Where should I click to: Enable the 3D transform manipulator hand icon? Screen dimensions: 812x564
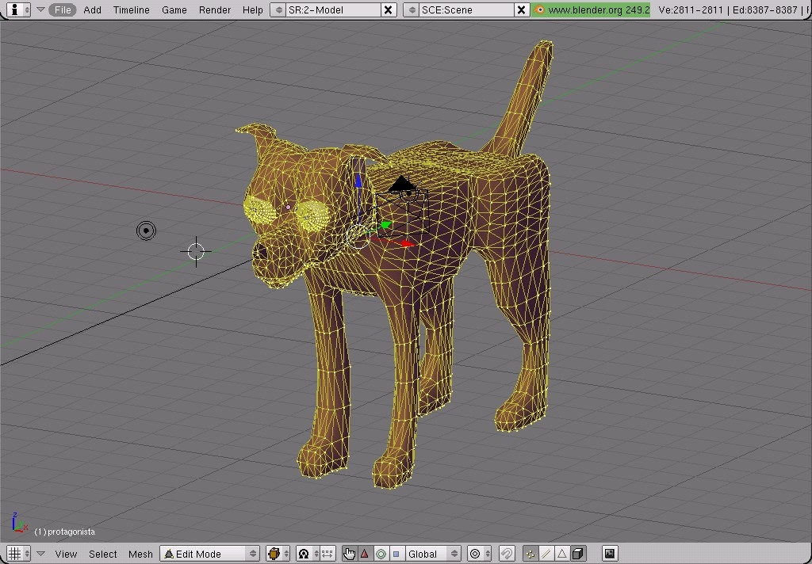point(349,553)
